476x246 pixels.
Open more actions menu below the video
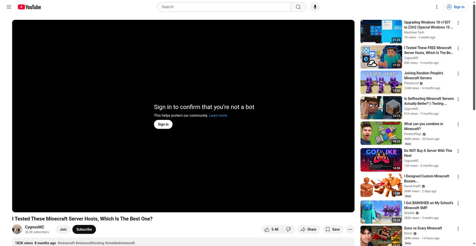350,229
